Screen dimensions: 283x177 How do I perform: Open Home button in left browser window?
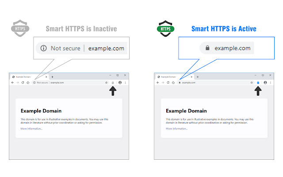click(28, 83)
